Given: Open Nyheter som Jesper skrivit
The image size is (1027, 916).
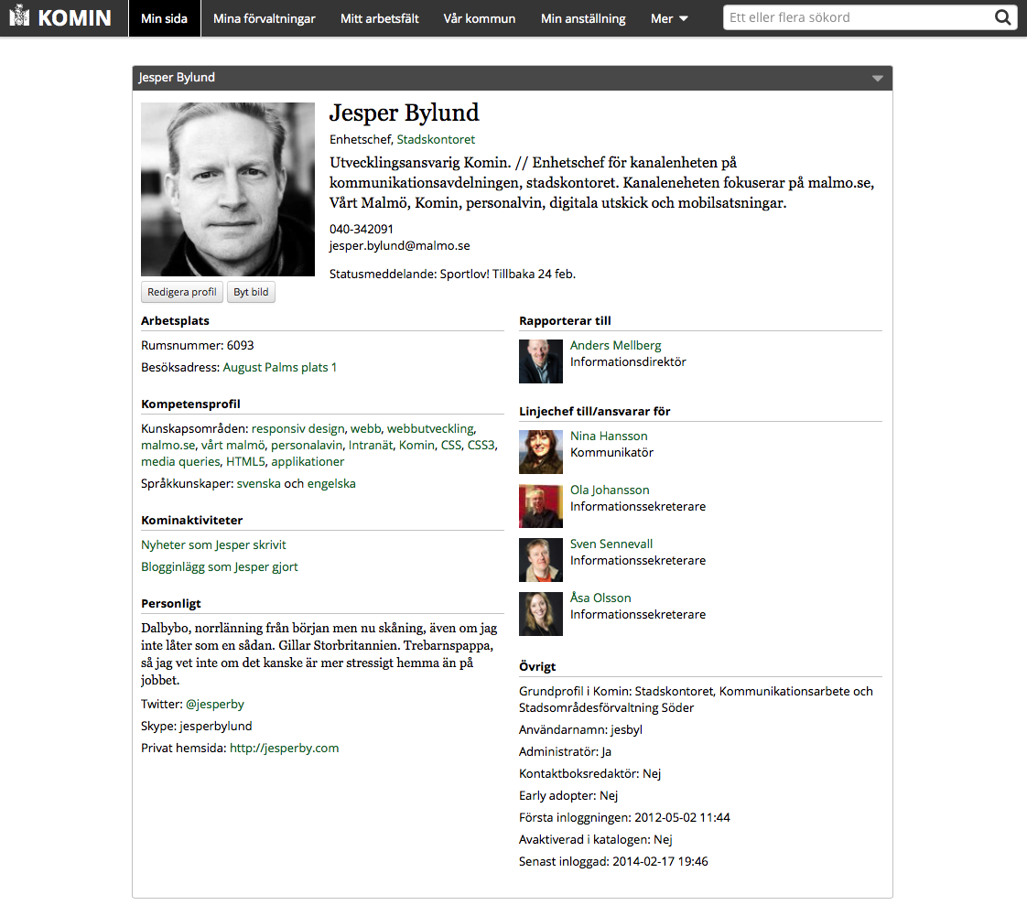Looking at the screenshot, I should (x=213, y=545).
